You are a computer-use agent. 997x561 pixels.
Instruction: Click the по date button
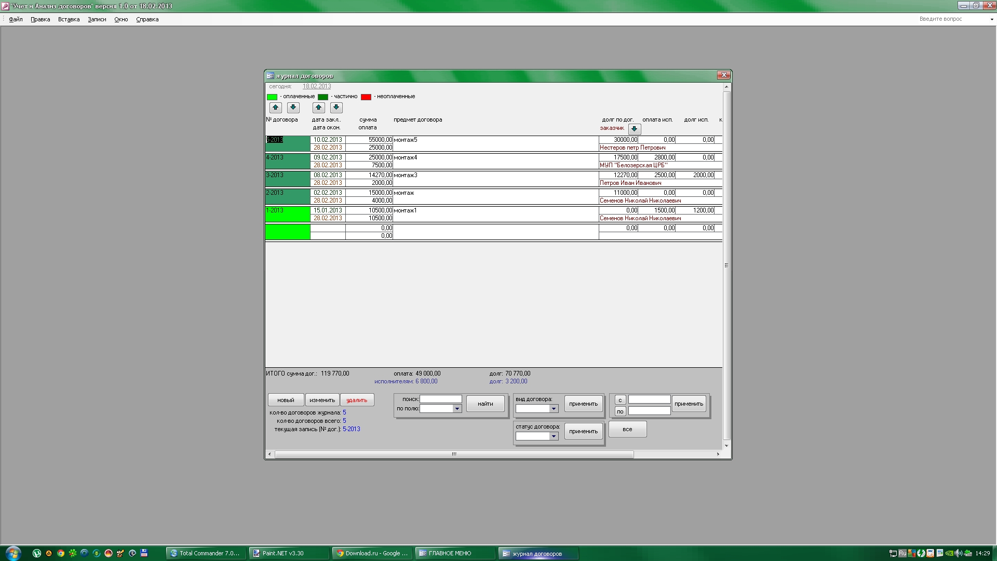tap(620, 411)
